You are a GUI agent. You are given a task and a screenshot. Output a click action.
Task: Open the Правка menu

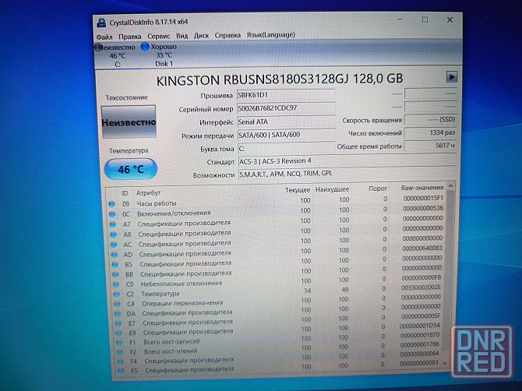[x=130, y=37]
